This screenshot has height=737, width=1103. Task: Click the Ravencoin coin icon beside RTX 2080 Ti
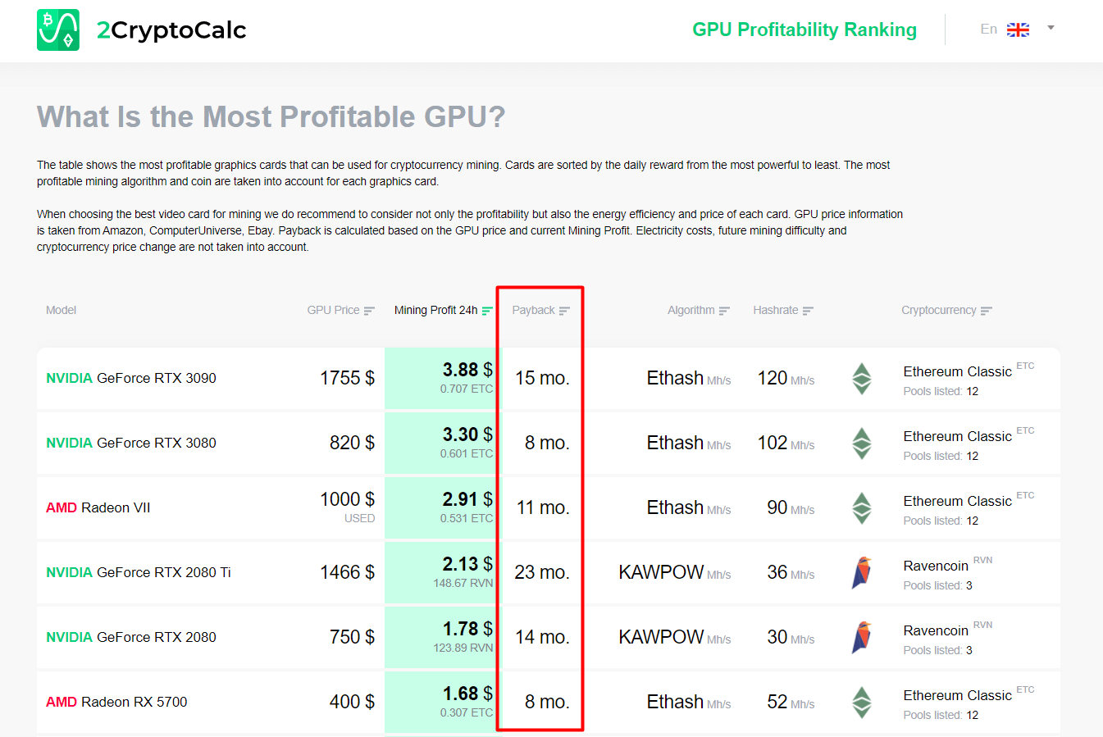pyautogui.click(x=862, y=572)
